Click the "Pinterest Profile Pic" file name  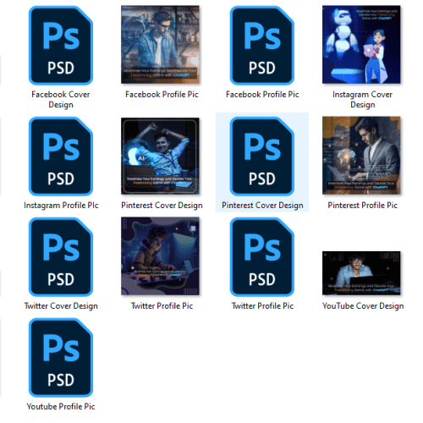coord(362,206)
